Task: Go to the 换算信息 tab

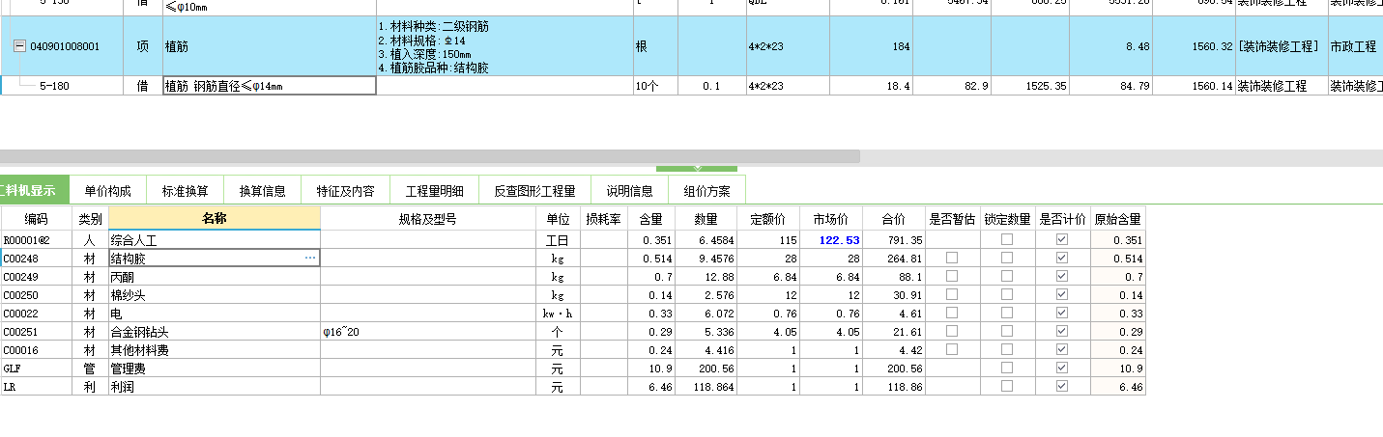Action: pos(262,191)
